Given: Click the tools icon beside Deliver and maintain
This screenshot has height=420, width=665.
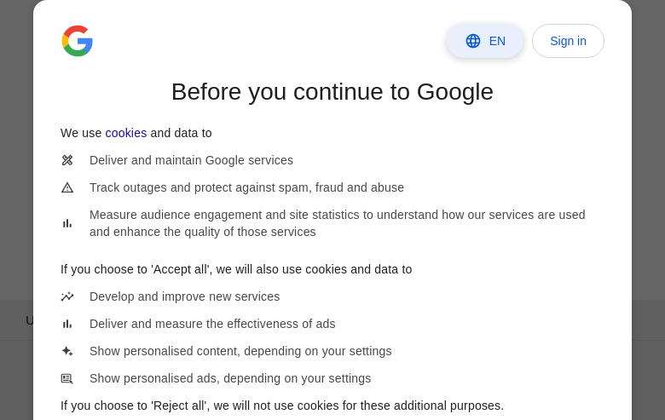Looking at the screenshot, I should point(67,160).
